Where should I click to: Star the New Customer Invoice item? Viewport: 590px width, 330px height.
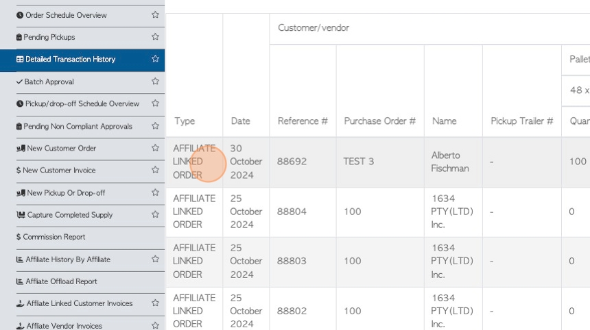[x=155, y=170]
